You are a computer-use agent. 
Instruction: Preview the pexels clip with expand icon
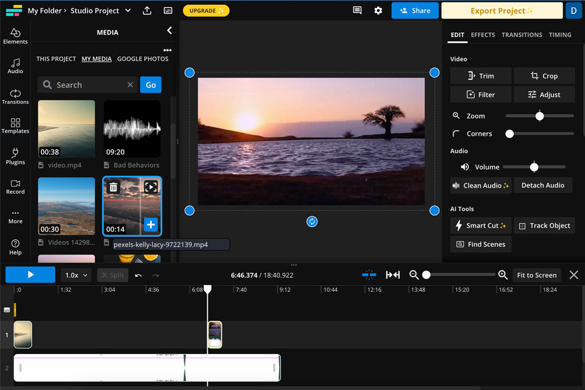coord(151,187)
